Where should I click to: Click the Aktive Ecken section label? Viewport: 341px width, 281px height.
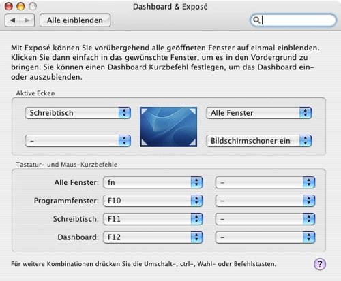[35, 93]
